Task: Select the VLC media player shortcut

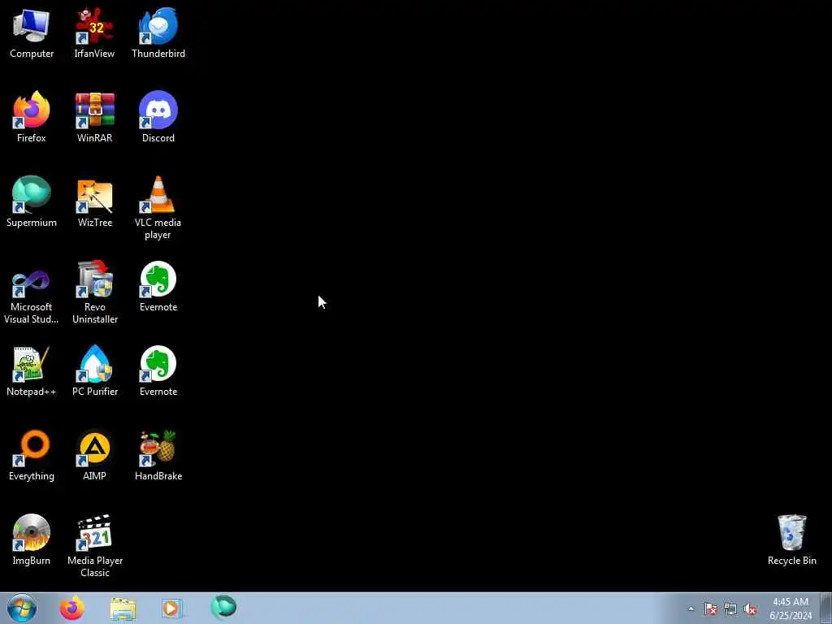Action: coord(158,208)
